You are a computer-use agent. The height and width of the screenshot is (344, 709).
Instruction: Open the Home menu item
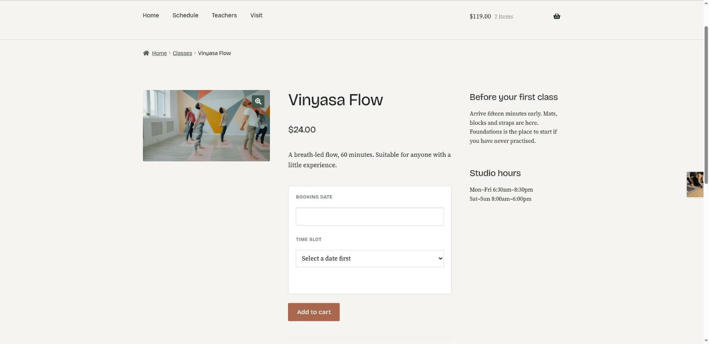point(151,15)
